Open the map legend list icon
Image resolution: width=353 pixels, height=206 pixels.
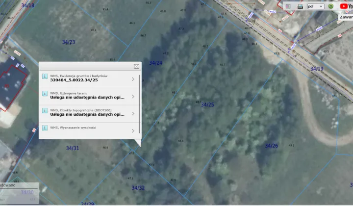tap(288, 6)
